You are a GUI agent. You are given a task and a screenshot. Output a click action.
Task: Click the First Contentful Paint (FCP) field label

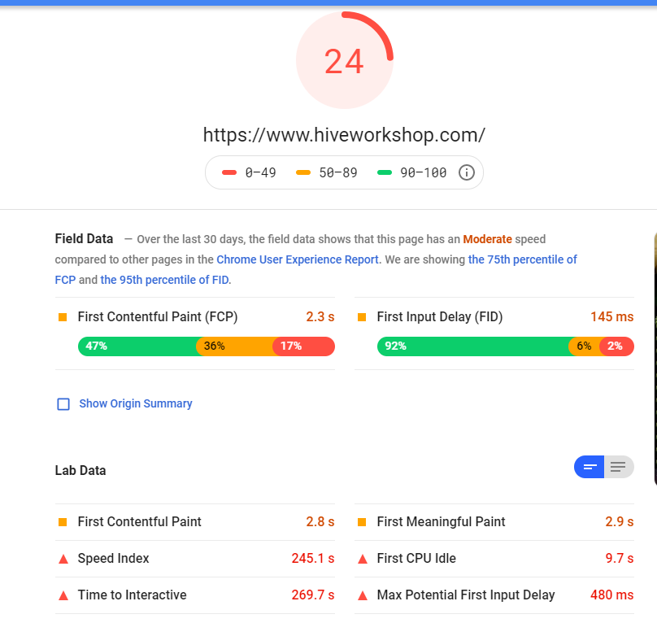coord(158,316)
